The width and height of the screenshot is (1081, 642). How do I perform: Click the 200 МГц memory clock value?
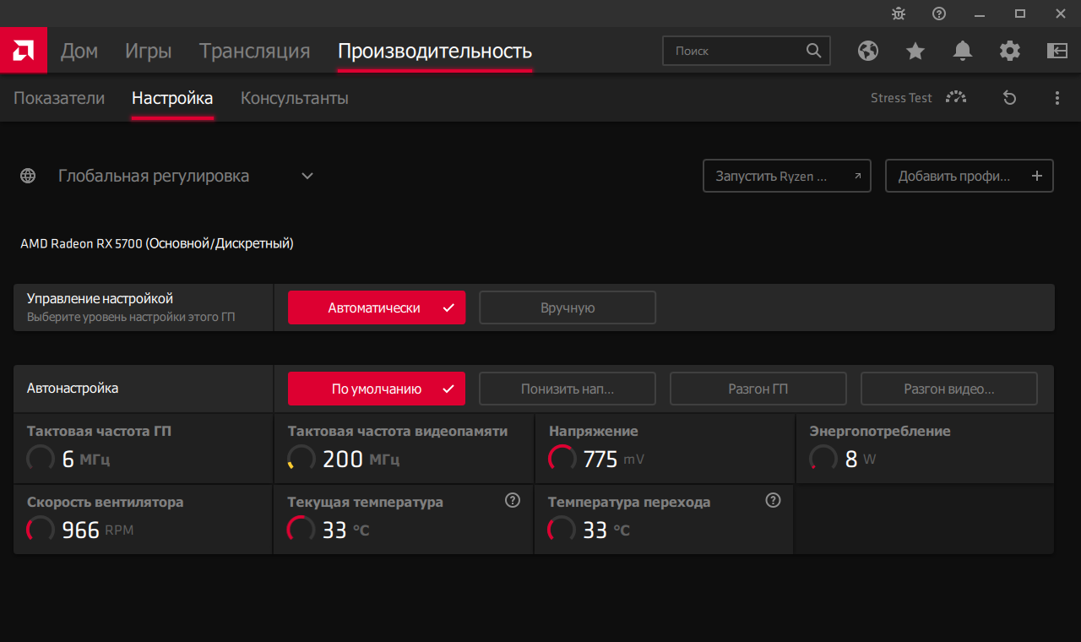pyautogui.click(x=361, y=459)
